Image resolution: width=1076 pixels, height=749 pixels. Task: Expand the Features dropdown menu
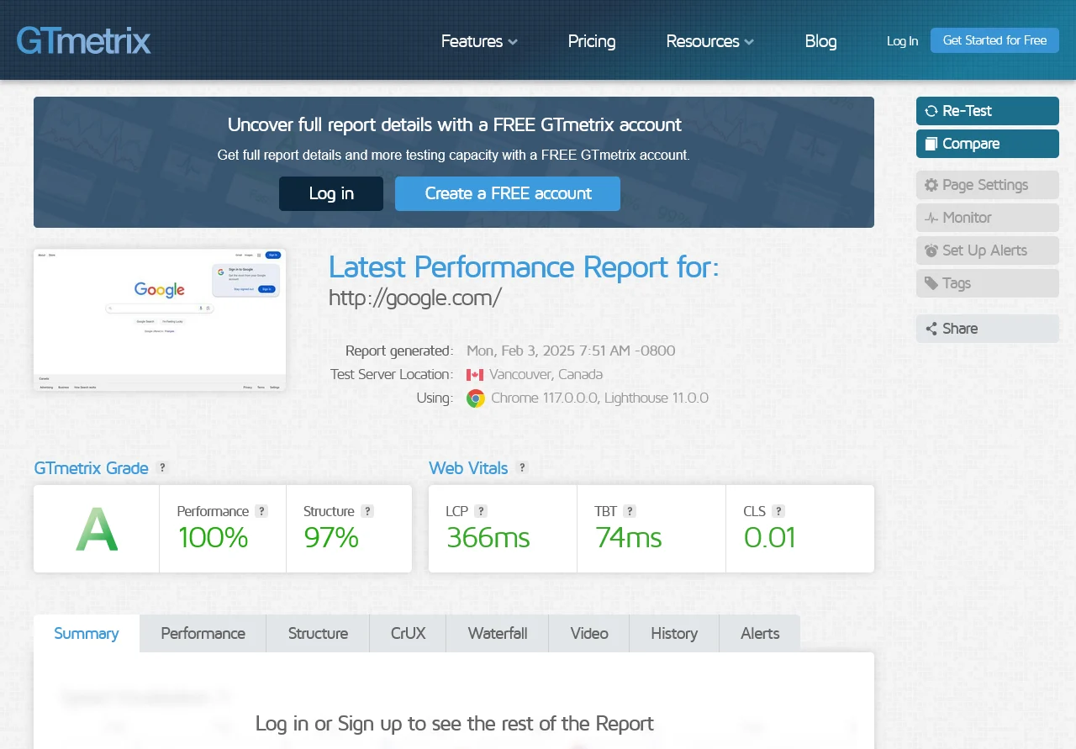click(479, 41)
